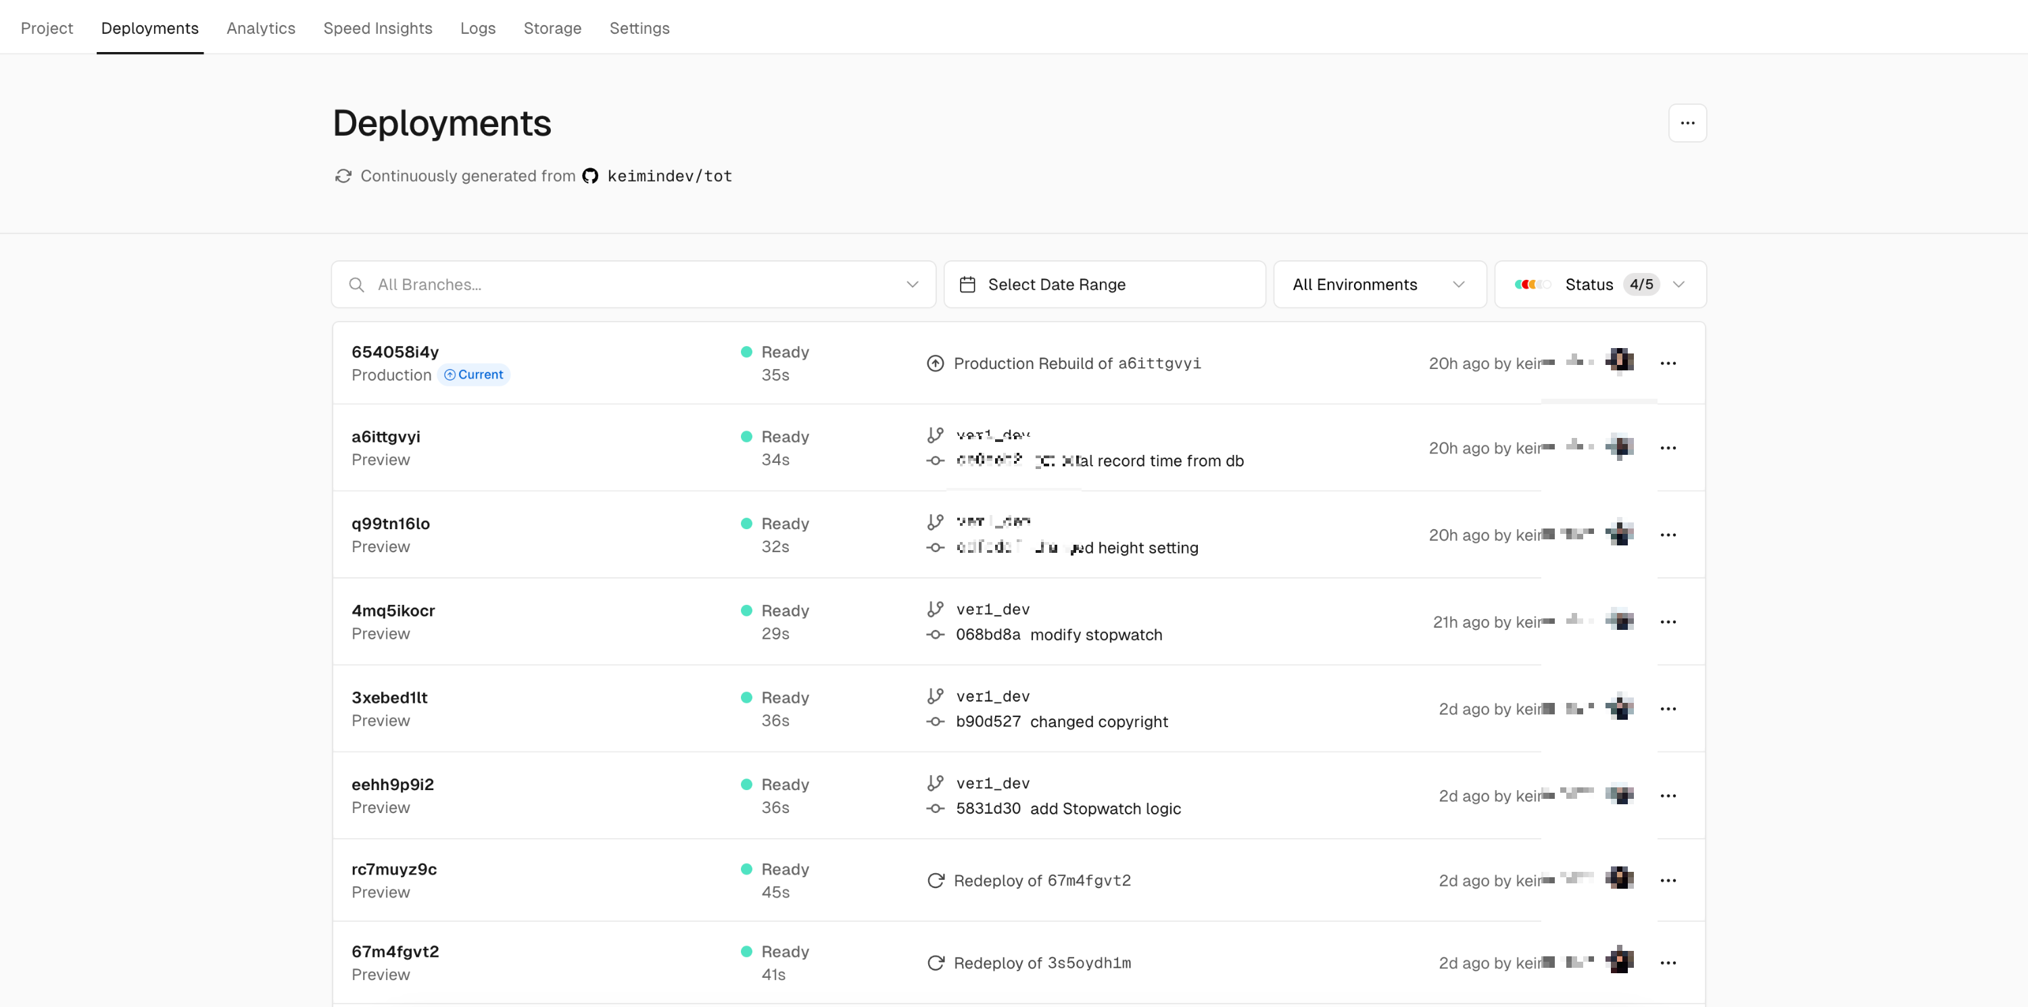
Task: Click the redeploy icon on rc7muyz9c row
Action: 936,880
